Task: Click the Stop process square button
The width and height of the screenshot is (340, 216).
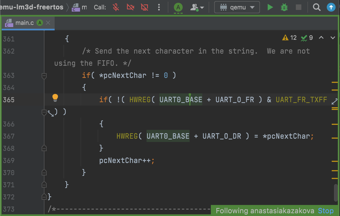Action: pos(298,7)
